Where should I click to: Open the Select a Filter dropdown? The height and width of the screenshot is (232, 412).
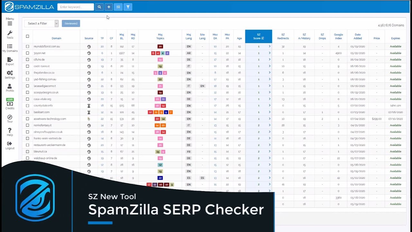click(x=41, y=23)
